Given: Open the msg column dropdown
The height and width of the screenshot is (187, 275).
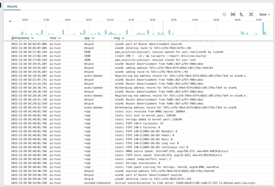Looking at the screenshot, I should [x=123, y=38].
